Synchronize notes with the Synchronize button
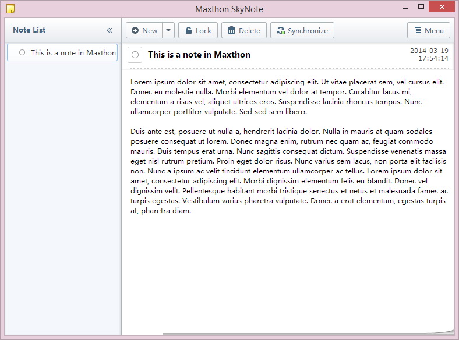Image resolution: width=459 pixels, height=340 pixels. coord(302,30)
